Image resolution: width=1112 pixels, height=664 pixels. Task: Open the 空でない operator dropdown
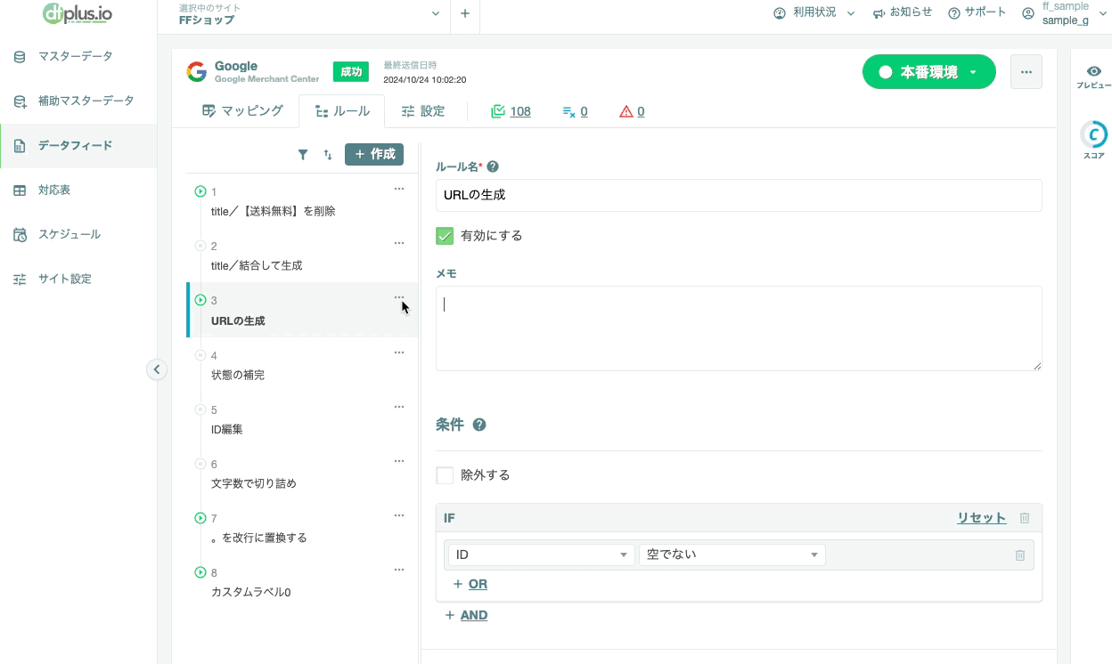point(732,555)
